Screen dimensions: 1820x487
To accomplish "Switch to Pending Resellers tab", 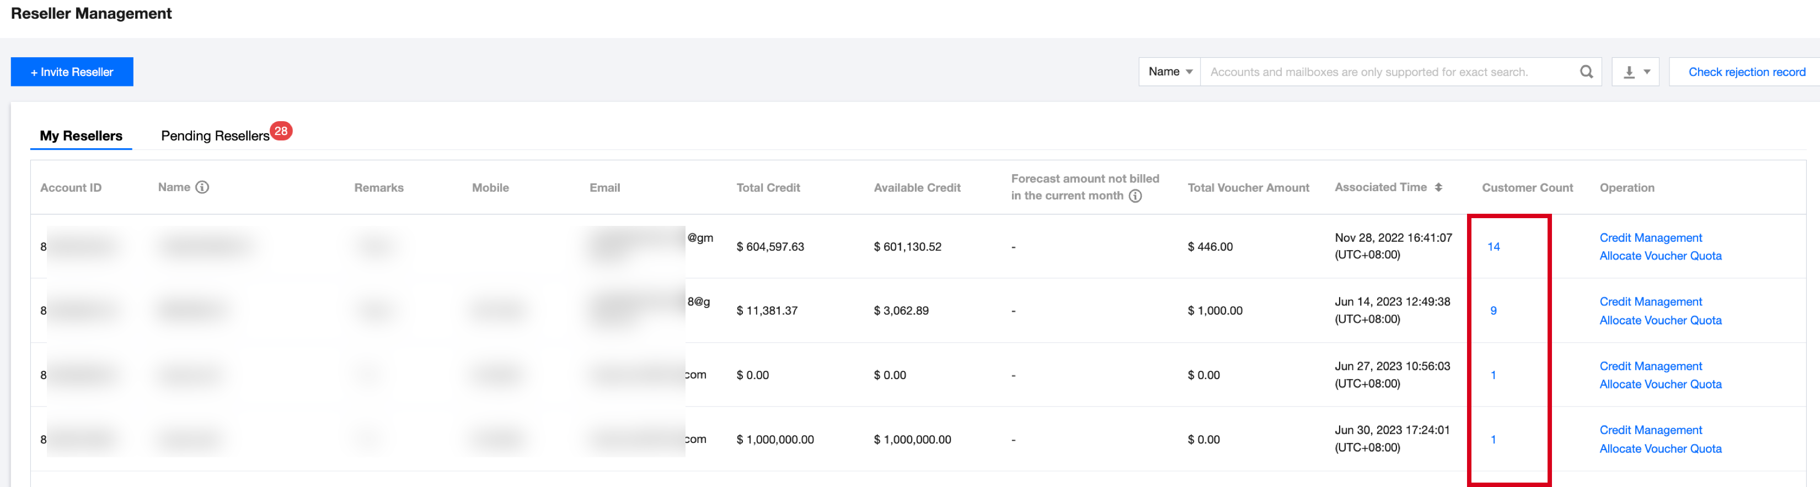I will [215, 136].
